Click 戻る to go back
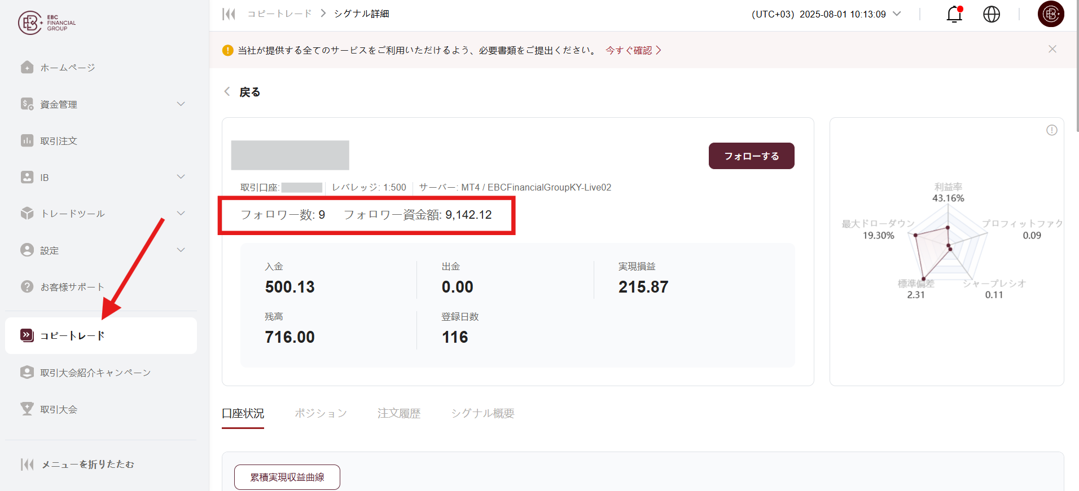This screenshot has width=1079, height=491. [243, 92]
